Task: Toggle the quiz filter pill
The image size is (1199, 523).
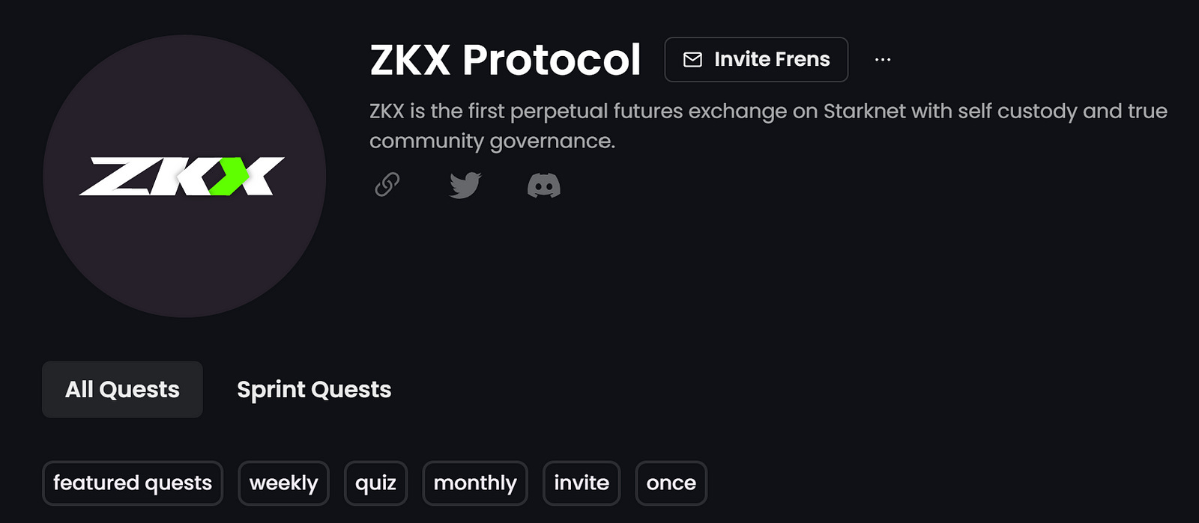Action: [x=375, y=483]
